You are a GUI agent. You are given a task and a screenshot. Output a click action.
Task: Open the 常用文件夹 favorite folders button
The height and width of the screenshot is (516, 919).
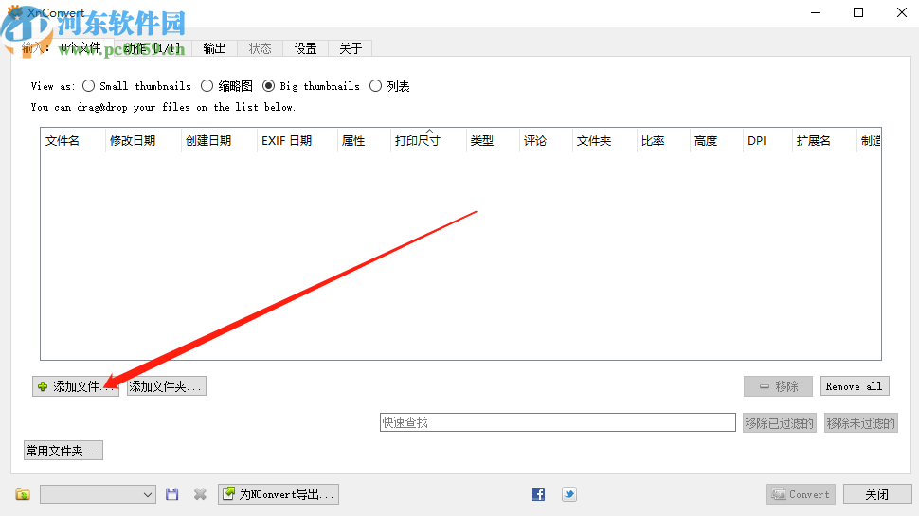point(63,451)
